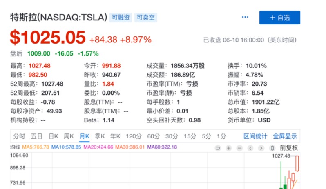Click the 52周最低 value 207.51

(50, 93)
